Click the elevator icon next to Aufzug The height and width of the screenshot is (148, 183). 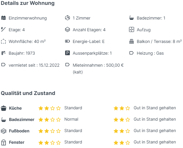tap(131, 30)
